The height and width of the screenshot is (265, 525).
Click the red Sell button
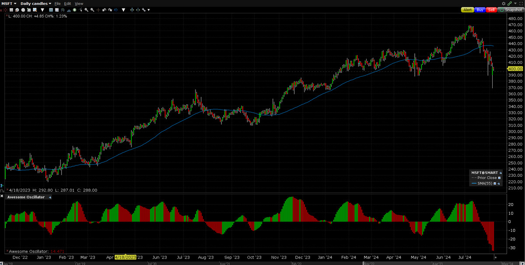491,10
